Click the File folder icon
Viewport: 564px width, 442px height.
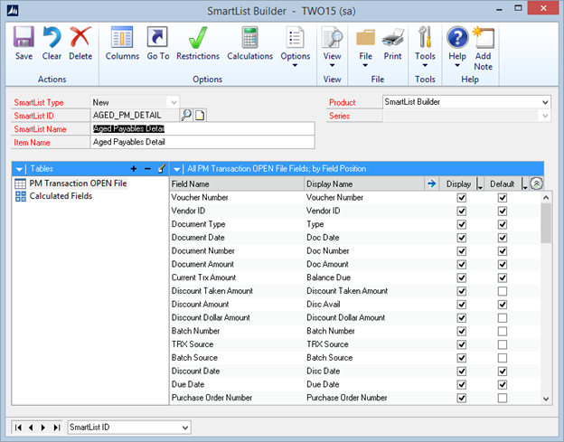(365, 37)
